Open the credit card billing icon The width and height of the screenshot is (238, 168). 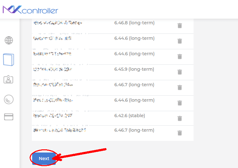click(9, 117)
